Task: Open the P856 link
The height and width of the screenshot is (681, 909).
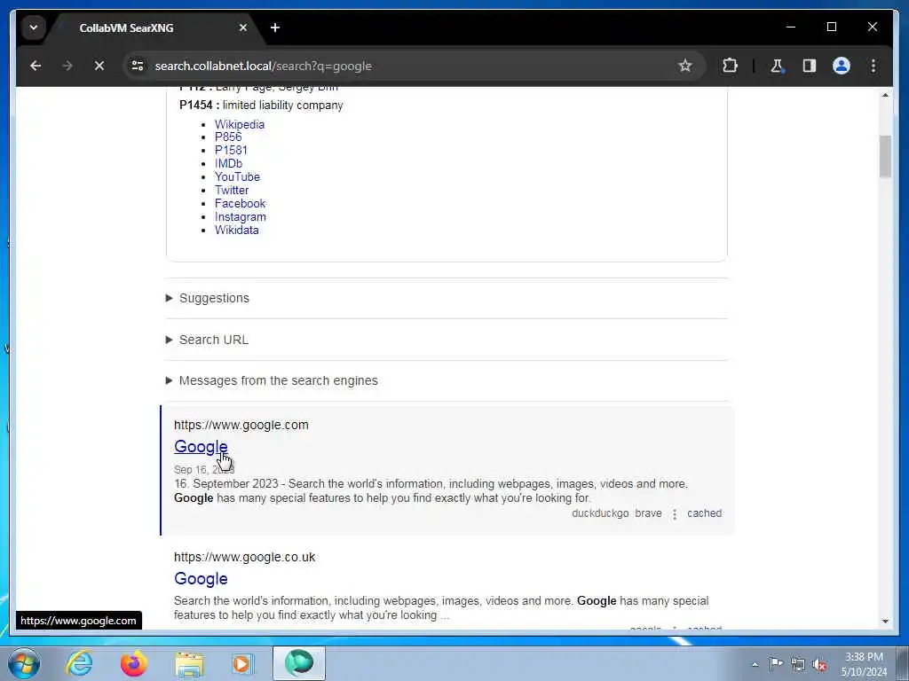Action: (228, 137)
